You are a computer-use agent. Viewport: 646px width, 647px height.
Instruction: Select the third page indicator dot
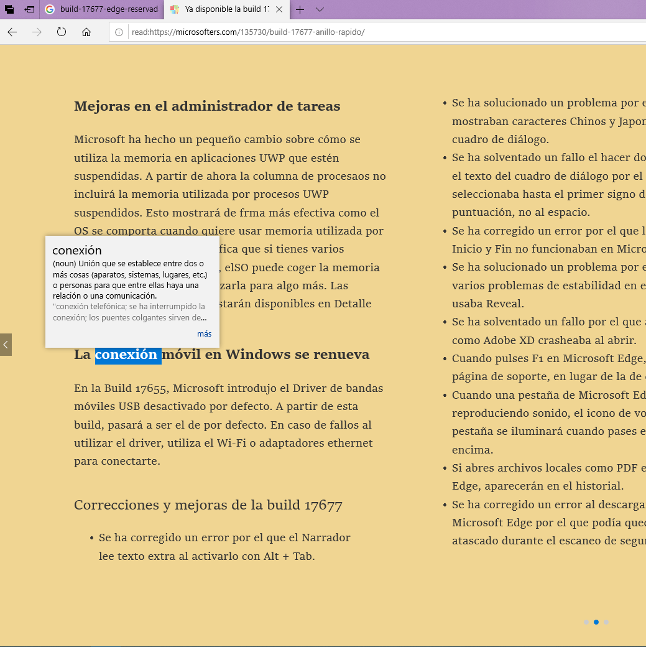(x=606, y=622)
